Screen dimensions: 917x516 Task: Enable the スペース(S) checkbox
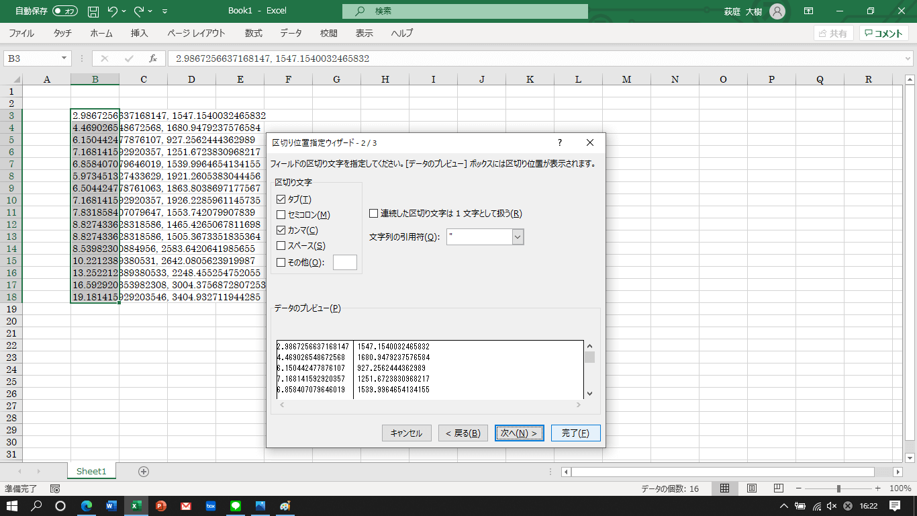[281, 246]
